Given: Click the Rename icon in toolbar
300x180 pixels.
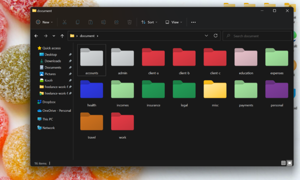Looking at the screenshot, I should point(103,22).
